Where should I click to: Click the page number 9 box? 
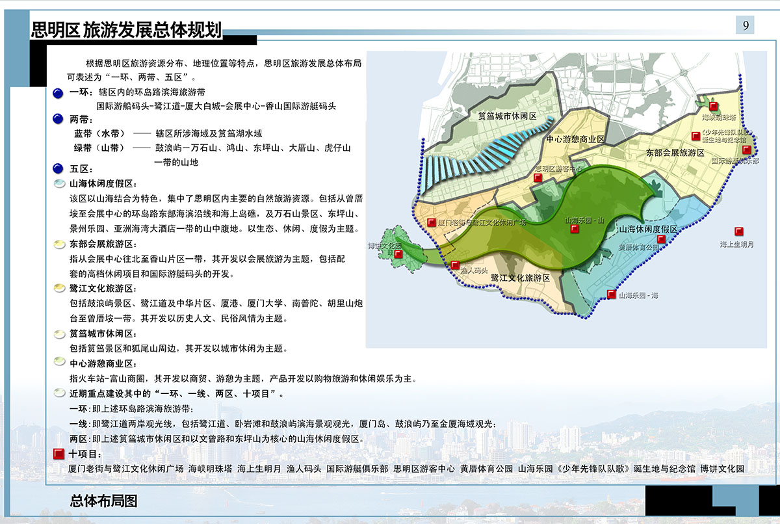(x=745, y=25)
